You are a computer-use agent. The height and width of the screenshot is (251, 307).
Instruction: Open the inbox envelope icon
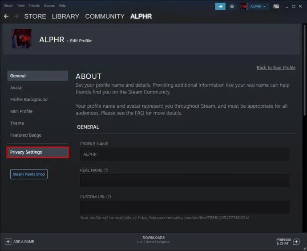tap(232, 7)
